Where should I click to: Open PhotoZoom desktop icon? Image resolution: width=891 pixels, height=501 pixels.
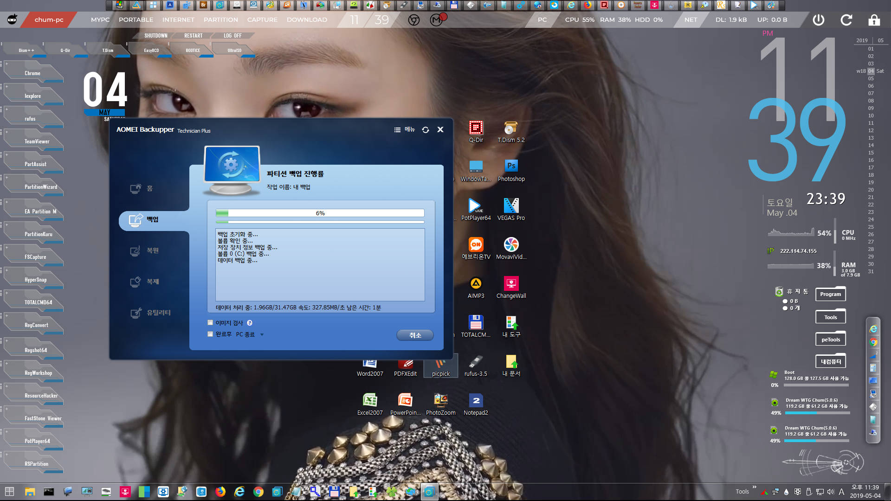(440, 405)
